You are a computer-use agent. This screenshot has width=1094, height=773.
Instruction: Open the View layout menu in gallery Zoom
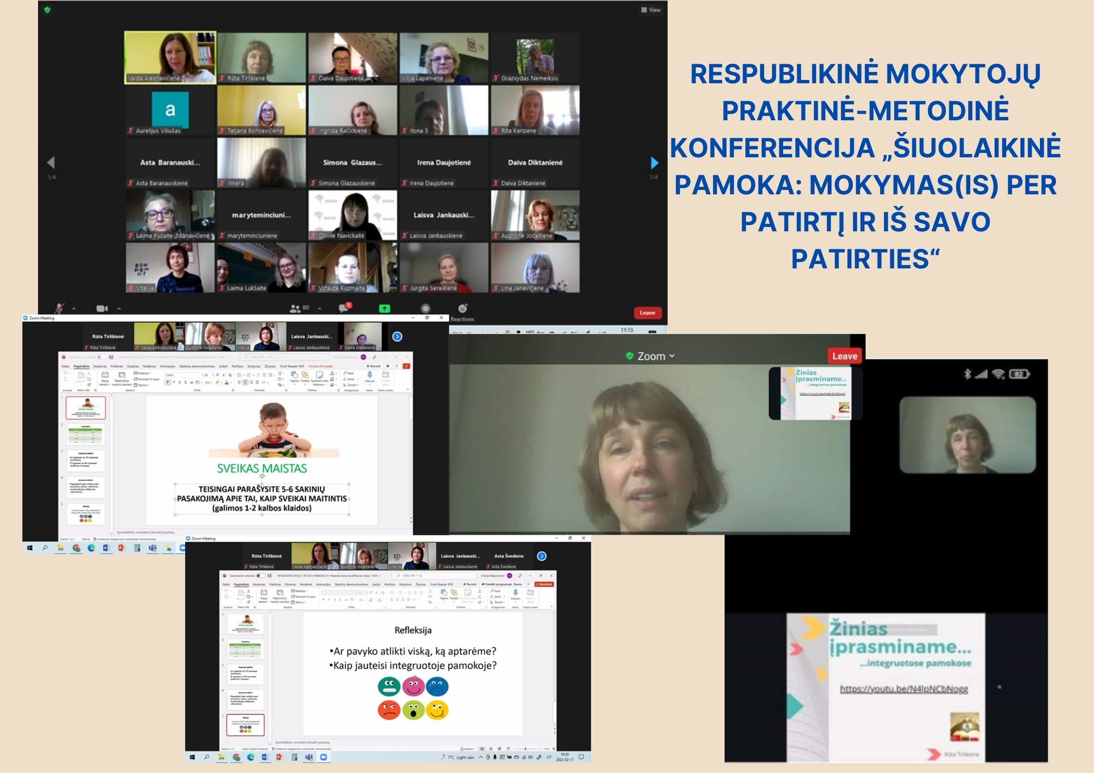click(x=651, y=10)
